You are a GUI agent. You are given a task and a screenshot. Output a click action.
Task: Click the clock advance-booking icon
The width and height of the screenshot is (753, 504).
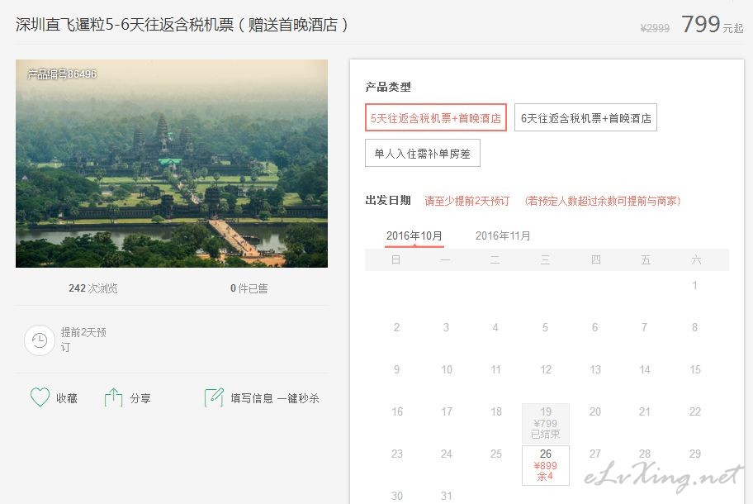(40, 340)
